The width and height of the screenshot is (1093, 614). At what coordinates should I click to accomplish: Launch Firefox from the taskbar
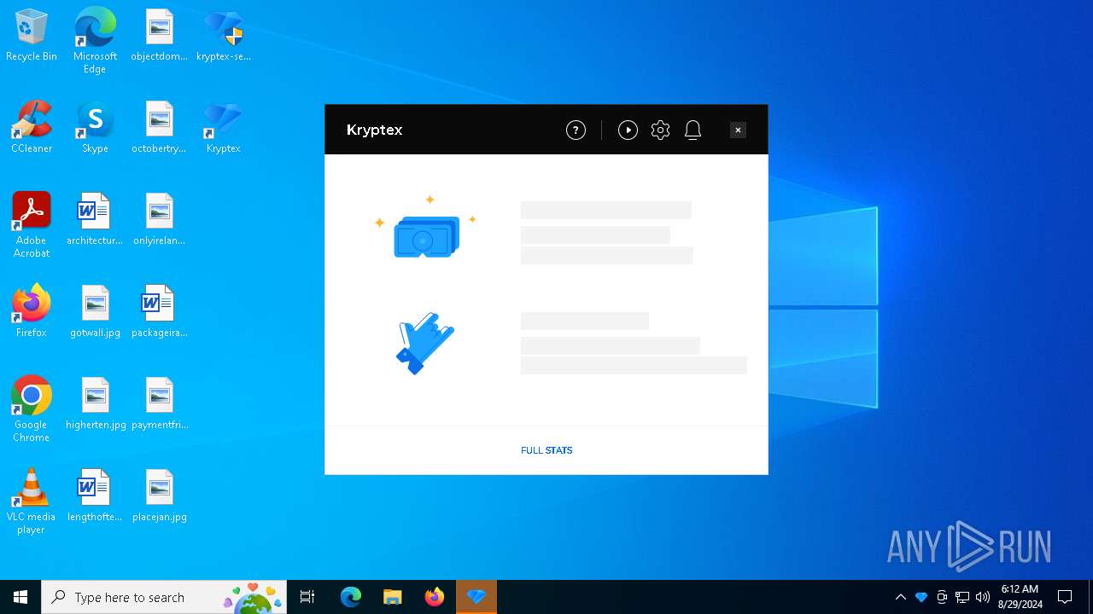pos(435,597)
